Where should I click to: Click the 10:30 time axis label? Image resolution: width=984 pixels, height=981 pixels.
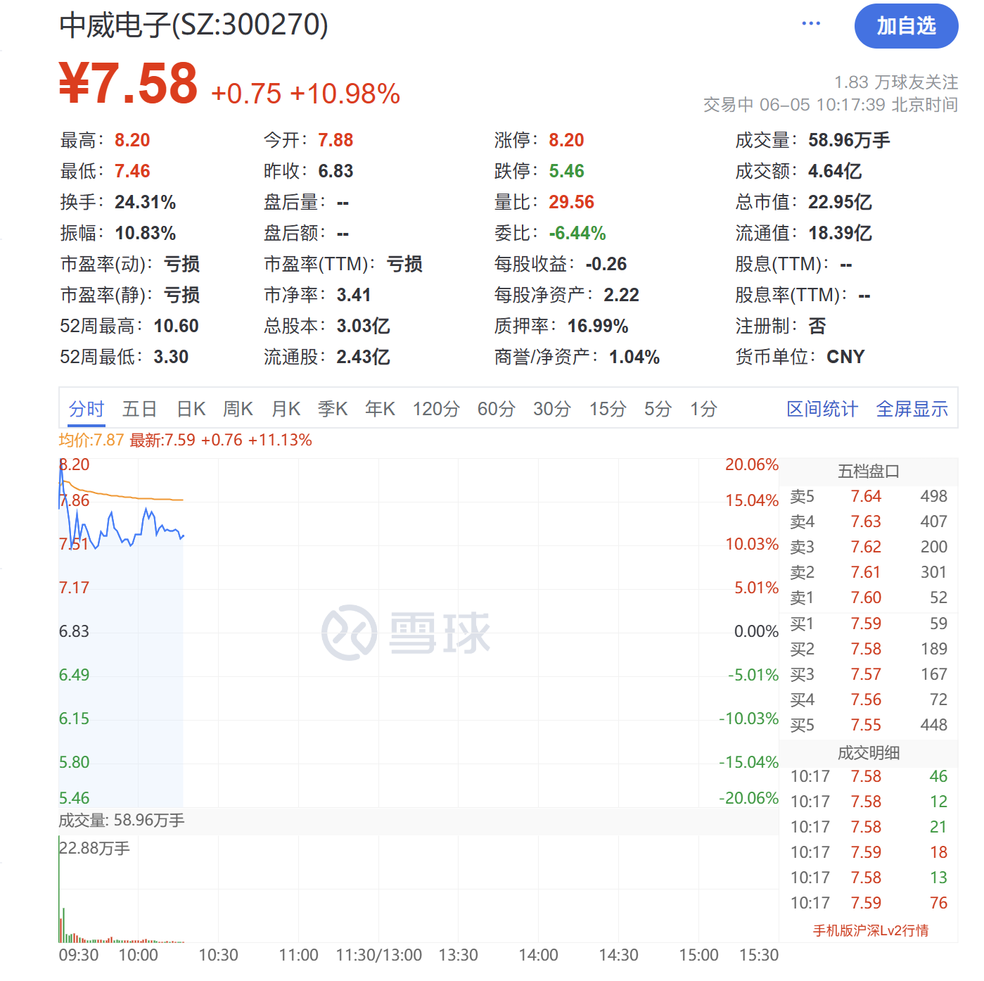pyautogui.click(x=218, y=955)
